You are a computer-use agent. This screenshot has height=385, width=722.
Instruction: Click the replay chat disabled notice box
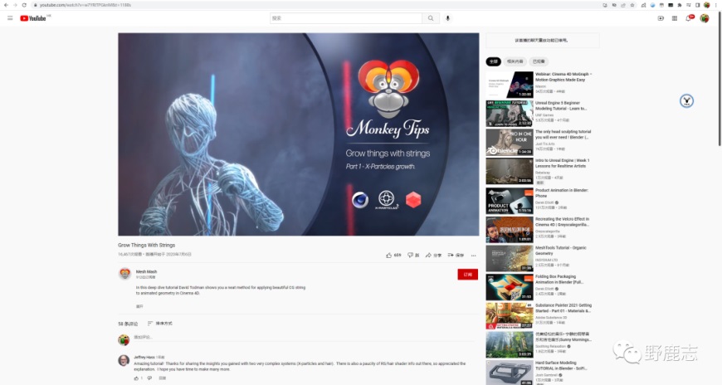[x=543, y=41]
